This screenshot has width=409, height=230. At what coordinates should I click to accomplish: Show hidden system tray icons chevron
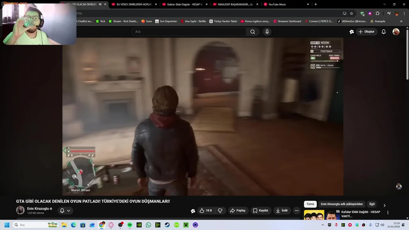click(x=322, y=225)
